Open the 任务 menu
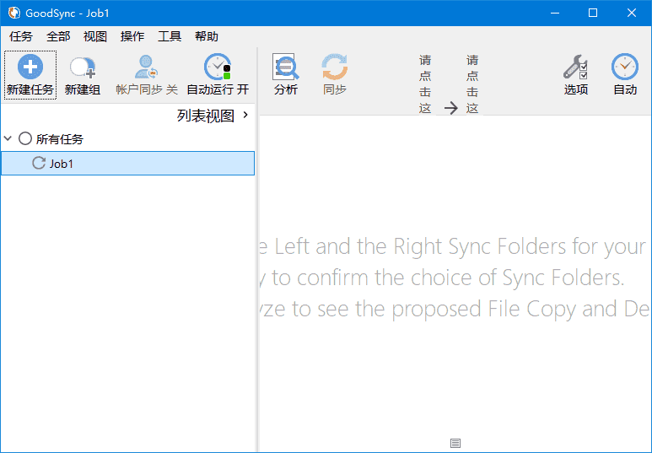Image resolution: width=652 pixels, height=453 pixels. point(21,36)
